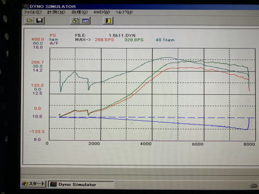Image resolution: width=259 pixels, height=194 pixels.
Task: Click the 1.5k11.DYN file name
Action: [x=122, y=36]
